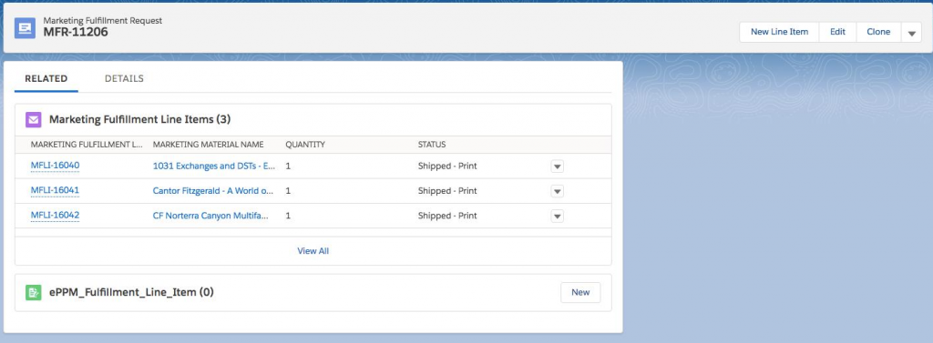
Task: Clone the MFR-11206 record
Action: pyautogui.click(x=878, y=32)
